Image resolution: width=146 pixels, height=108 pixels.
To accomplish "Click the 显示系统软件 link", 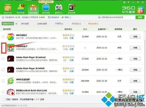I will [x=53, y=17].
